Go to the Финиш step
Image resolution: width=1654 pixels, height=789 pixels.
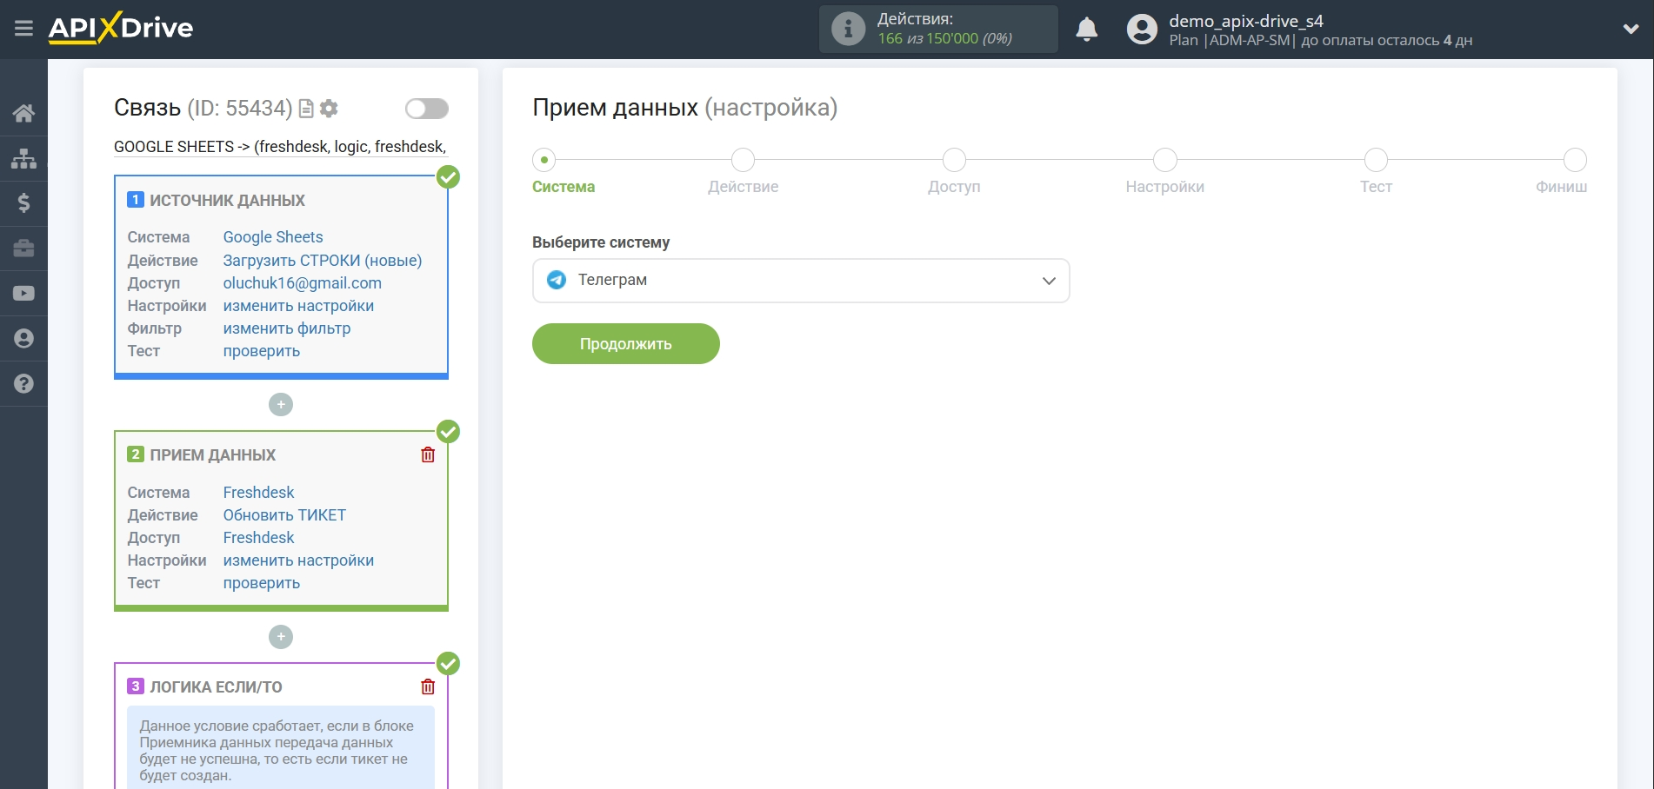[x=1575, y=160]
